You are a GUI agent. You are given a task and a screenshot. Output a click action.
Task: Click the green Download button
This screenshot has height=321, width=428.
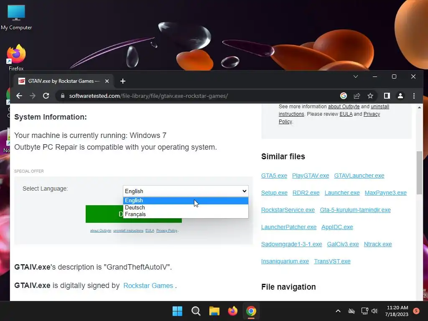[104, 214]
